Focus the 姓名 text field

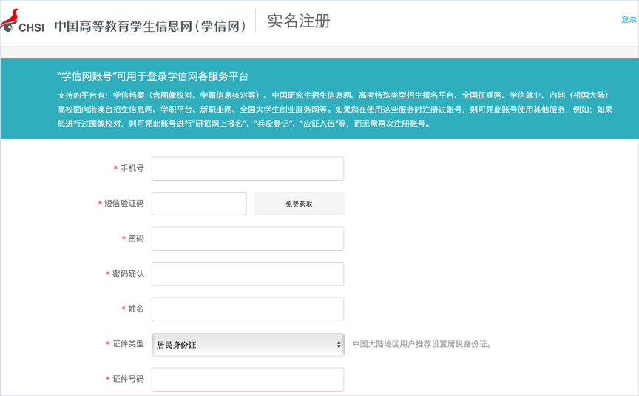pyautogui.click(x=247, y=309)
